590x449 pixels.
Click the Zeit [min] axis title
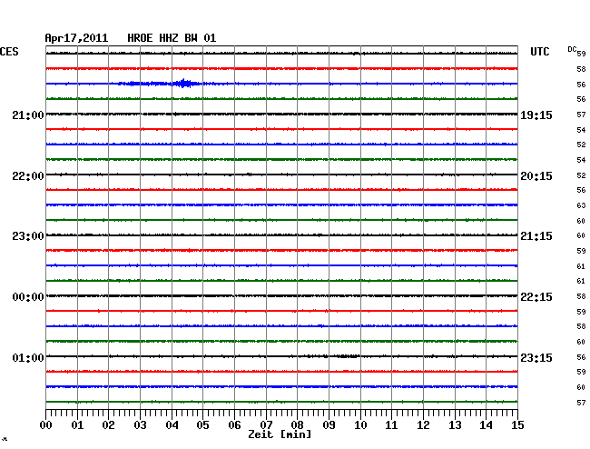pyautogui.click(x=280, y=434)
